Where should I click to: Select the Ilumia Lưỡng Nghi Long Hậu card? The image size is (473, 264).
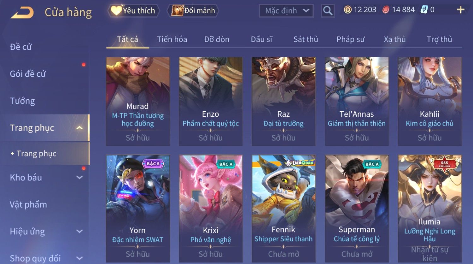[x=429, y=208]
